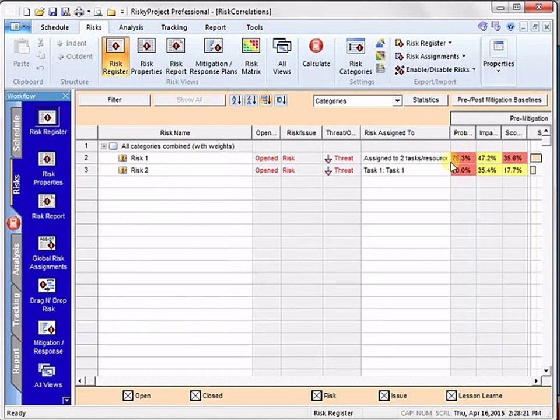Open Mitigation / Response in the Workflow sidebar

coord(48,337)
